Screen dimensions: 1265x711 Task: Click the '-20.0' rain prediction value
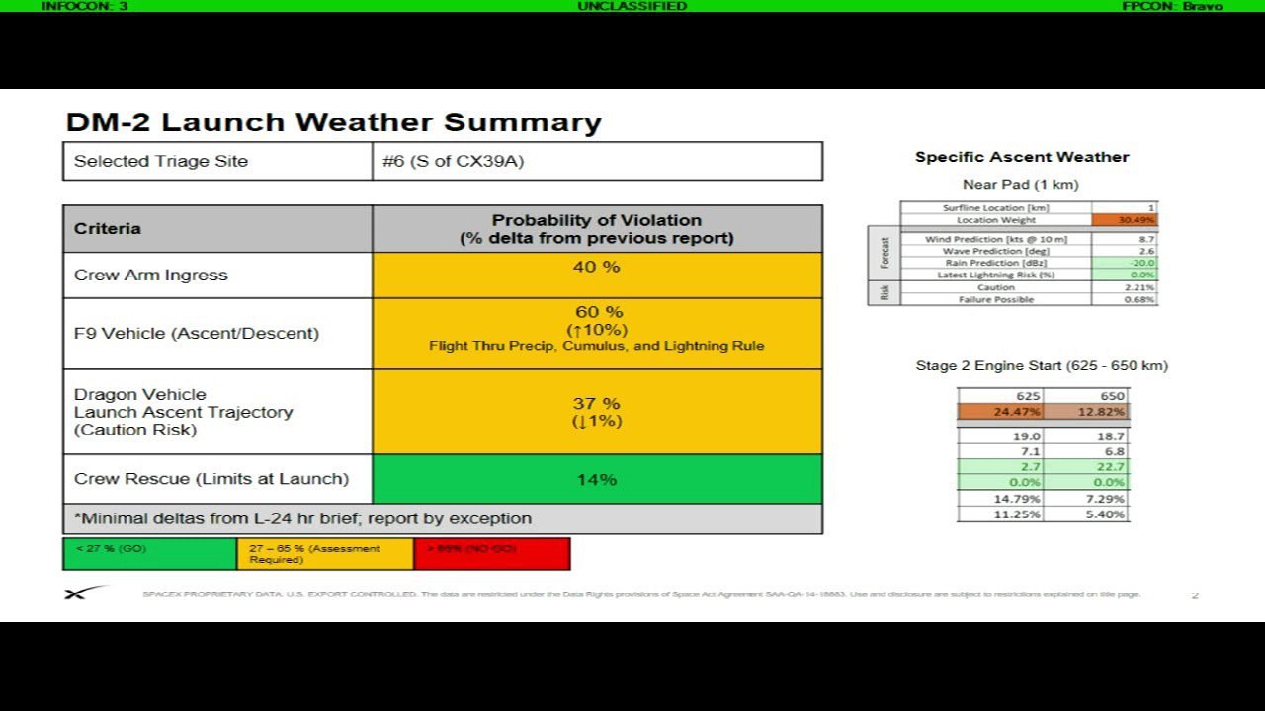[x=1125, y=263]
